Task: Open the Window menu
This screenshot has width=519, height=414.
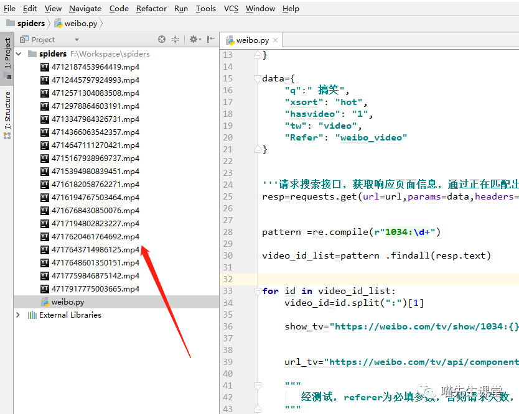Action: coord(260,9)
